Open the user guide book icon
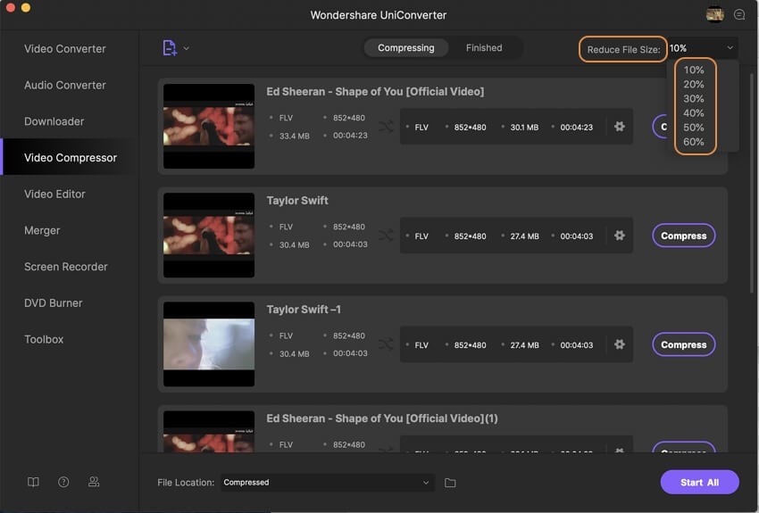 click(x=33, y=482)
